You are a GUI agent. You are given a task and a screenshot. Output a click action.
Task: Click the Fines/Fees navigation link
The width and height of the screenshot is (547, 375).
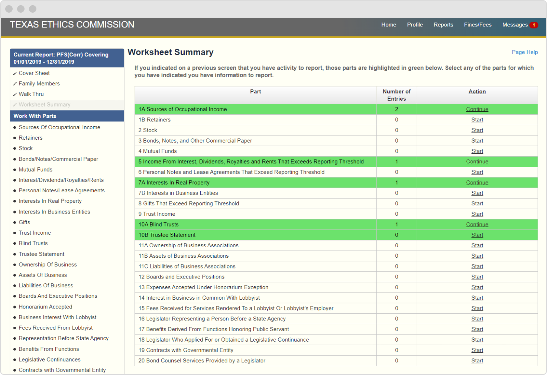[478, 25]
